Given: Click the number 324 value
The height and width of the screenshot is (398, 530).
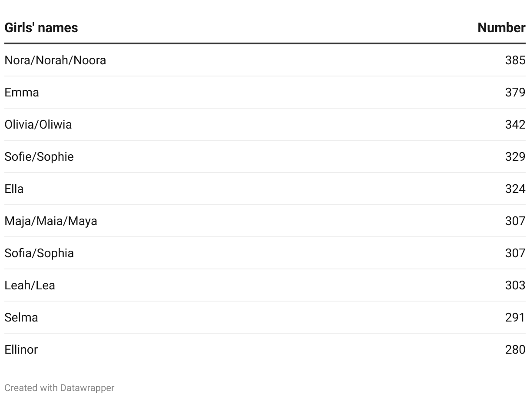Looking at the screenshot, I should pos(515,189).
